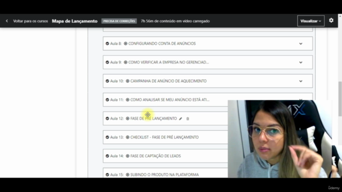This screenshot has height=192, width=342.
Task: Click the check icon of Aula 11
Action: click(107, 100)
